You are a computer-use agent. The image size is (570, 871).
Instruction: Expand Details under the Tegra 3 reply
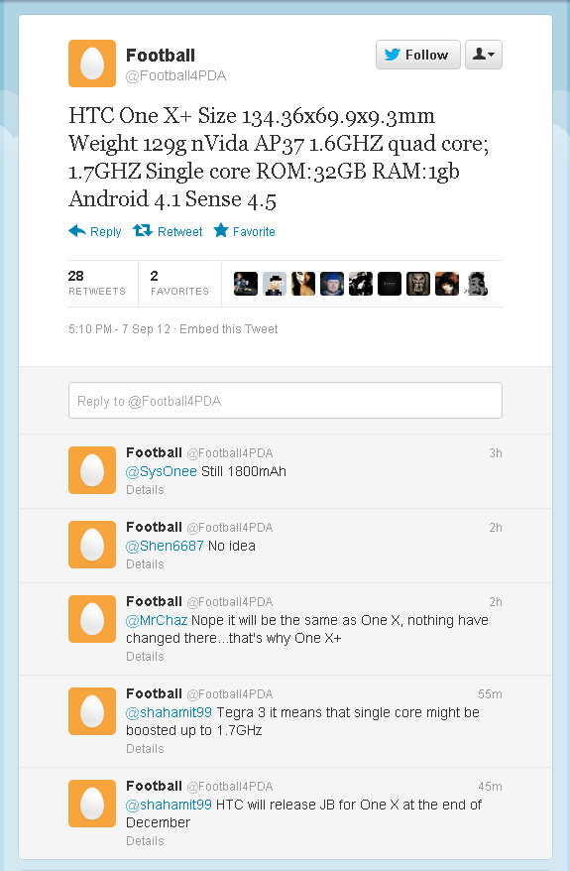(x=145, y=749)
